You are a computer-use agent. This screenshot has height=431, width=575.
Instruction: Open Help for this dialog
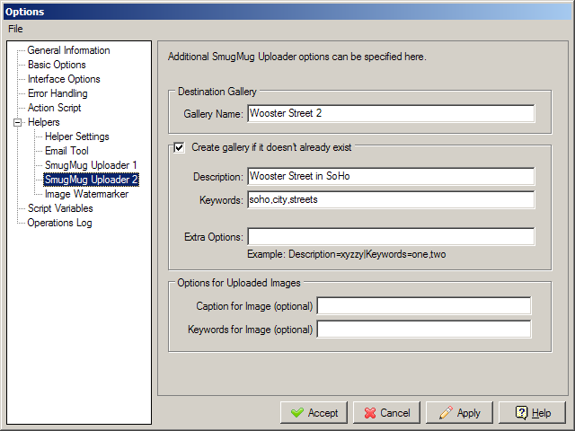[x=532, y=413]
